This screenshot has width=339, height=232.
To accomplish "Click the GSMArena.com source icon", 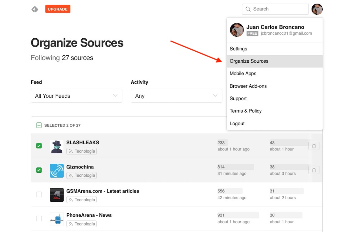I will (57, 195).
